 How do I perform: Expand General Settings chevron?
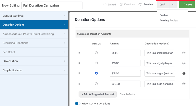point(64,16)
